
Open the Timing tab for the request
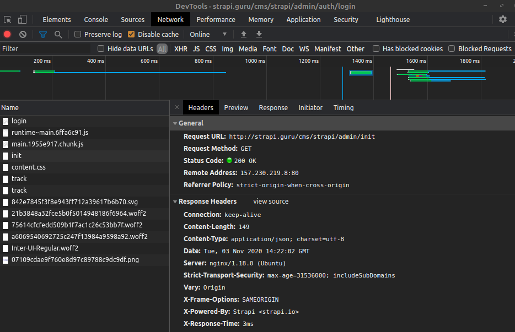pos(343,108)
